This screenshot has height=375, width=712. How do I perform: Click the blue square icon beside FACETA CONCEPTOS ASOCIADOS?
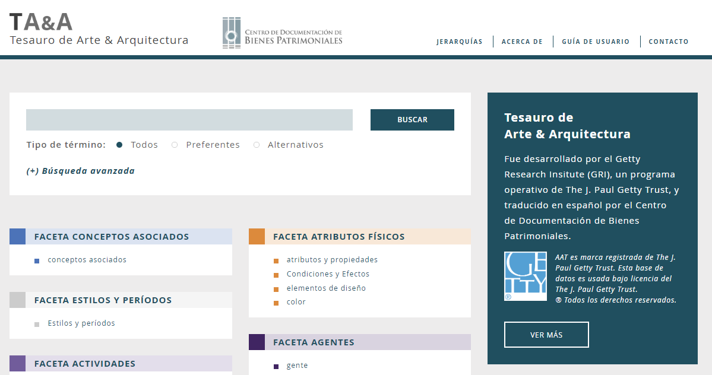(16, 236)
